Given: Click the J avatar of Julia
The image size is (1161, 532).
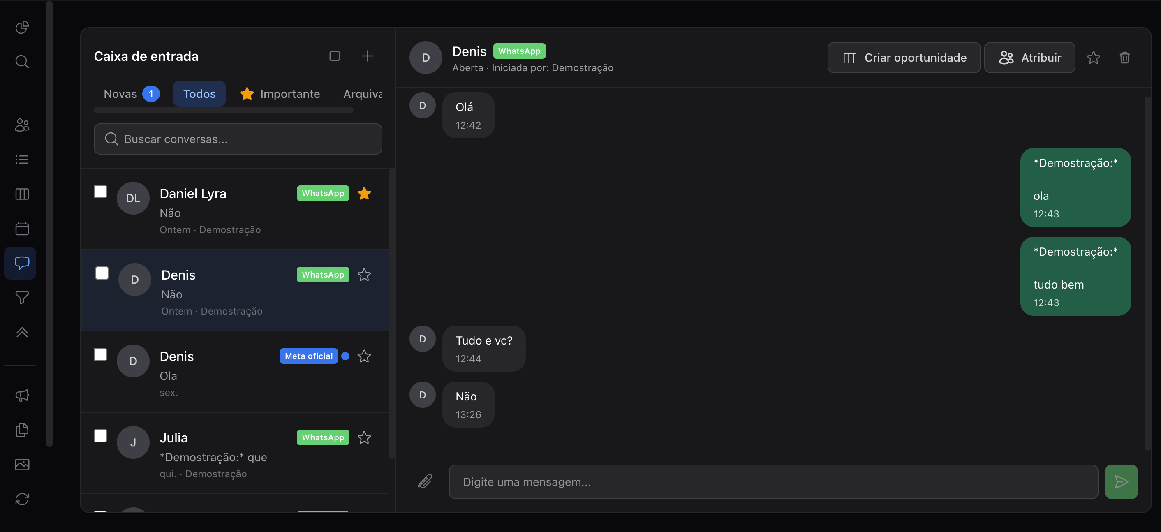Looking at the screenshot, I should coord(133,442).
